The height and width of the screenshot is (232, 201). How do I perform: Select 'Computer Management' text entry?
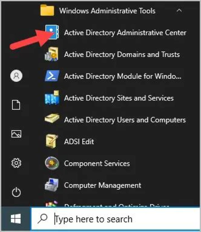tap(103, 185)
